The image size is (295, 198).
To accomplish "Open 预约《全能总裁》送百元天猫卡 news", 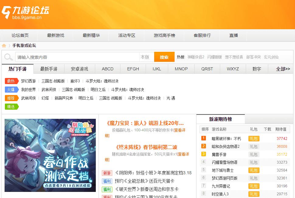I will coord(144,181).
